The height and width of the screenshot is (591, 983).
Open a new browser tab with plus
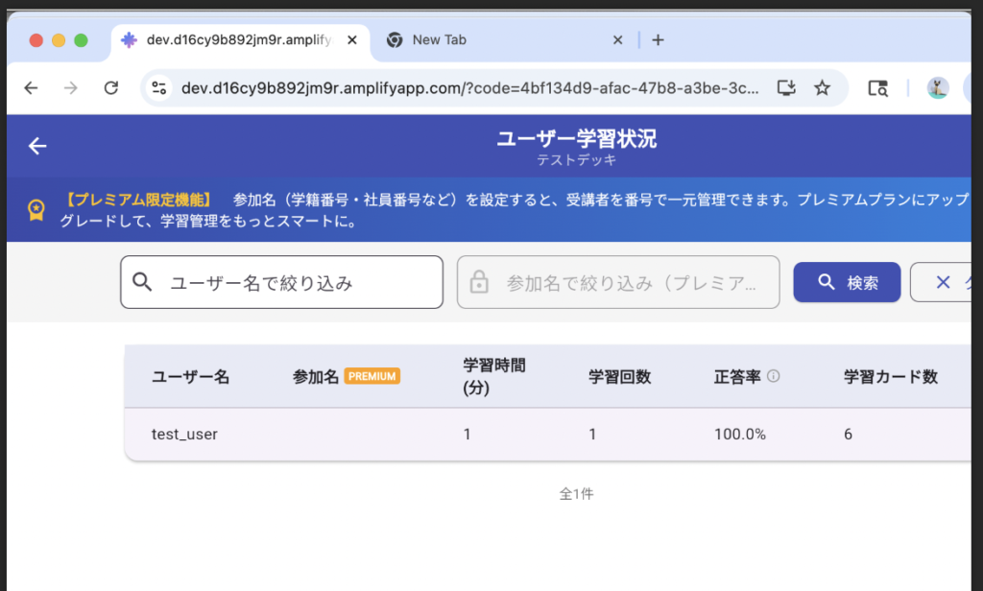pos(658,40)
